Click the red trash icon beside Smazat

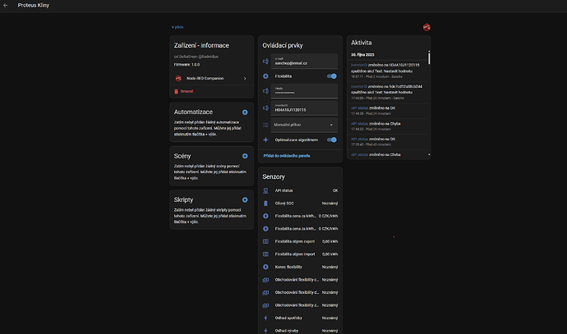click(x=177, y=91)
